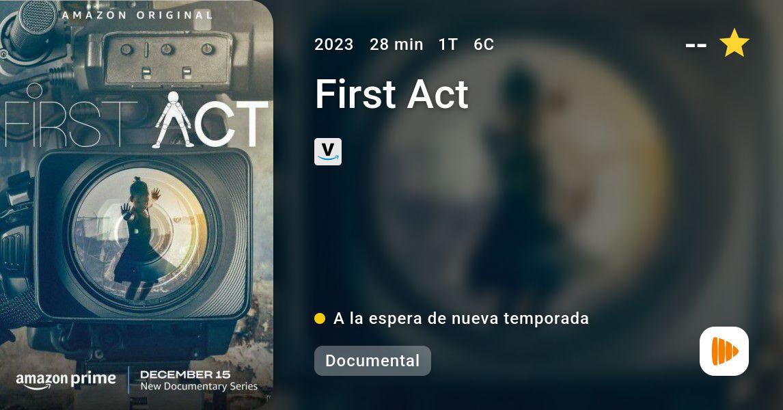Open the First Act poster thumbnail

(137, 205)
